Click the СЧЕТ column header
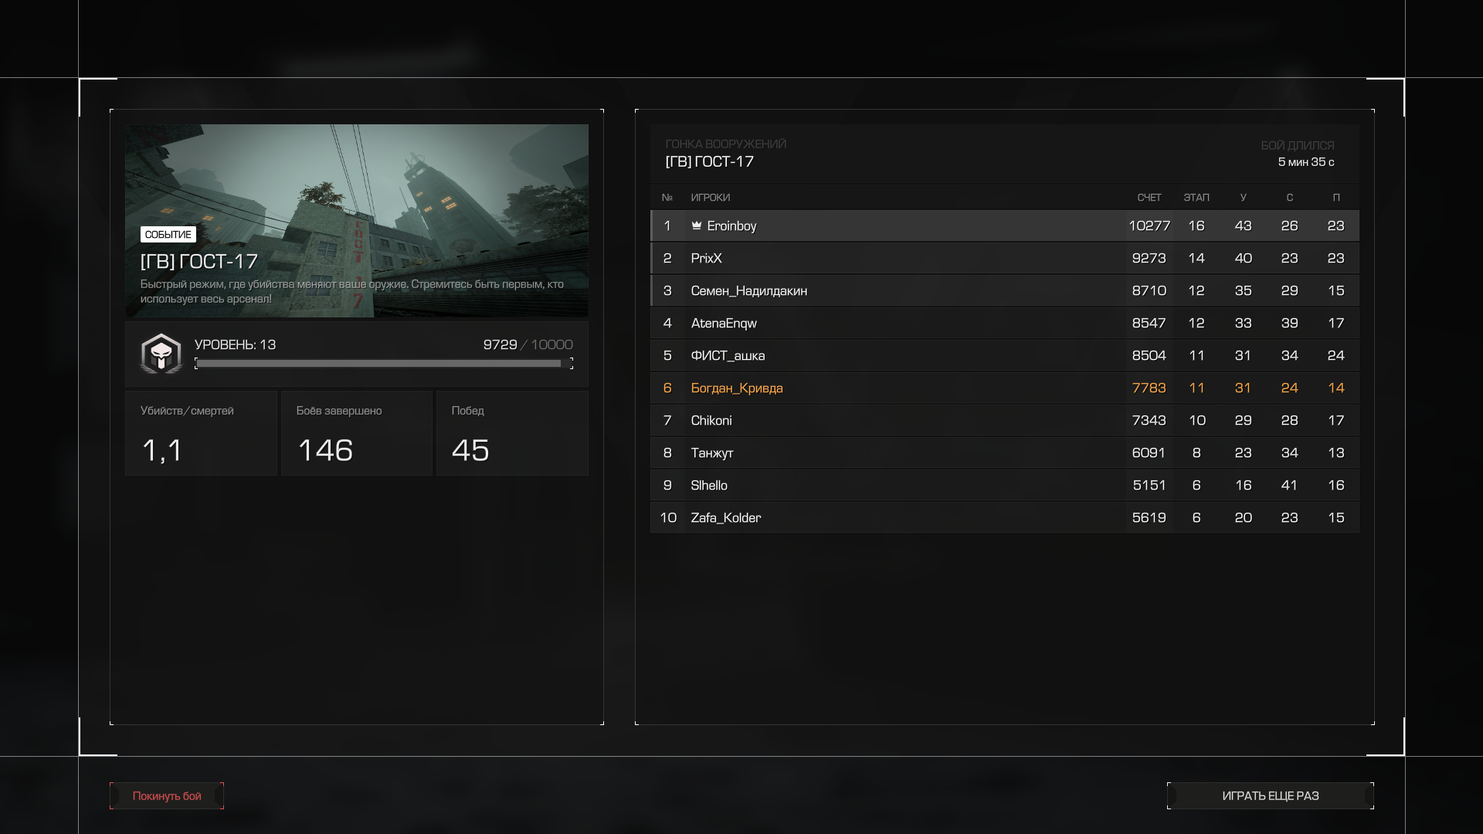The width and height of the screenshot is (1483, 834). (1149, 198)
